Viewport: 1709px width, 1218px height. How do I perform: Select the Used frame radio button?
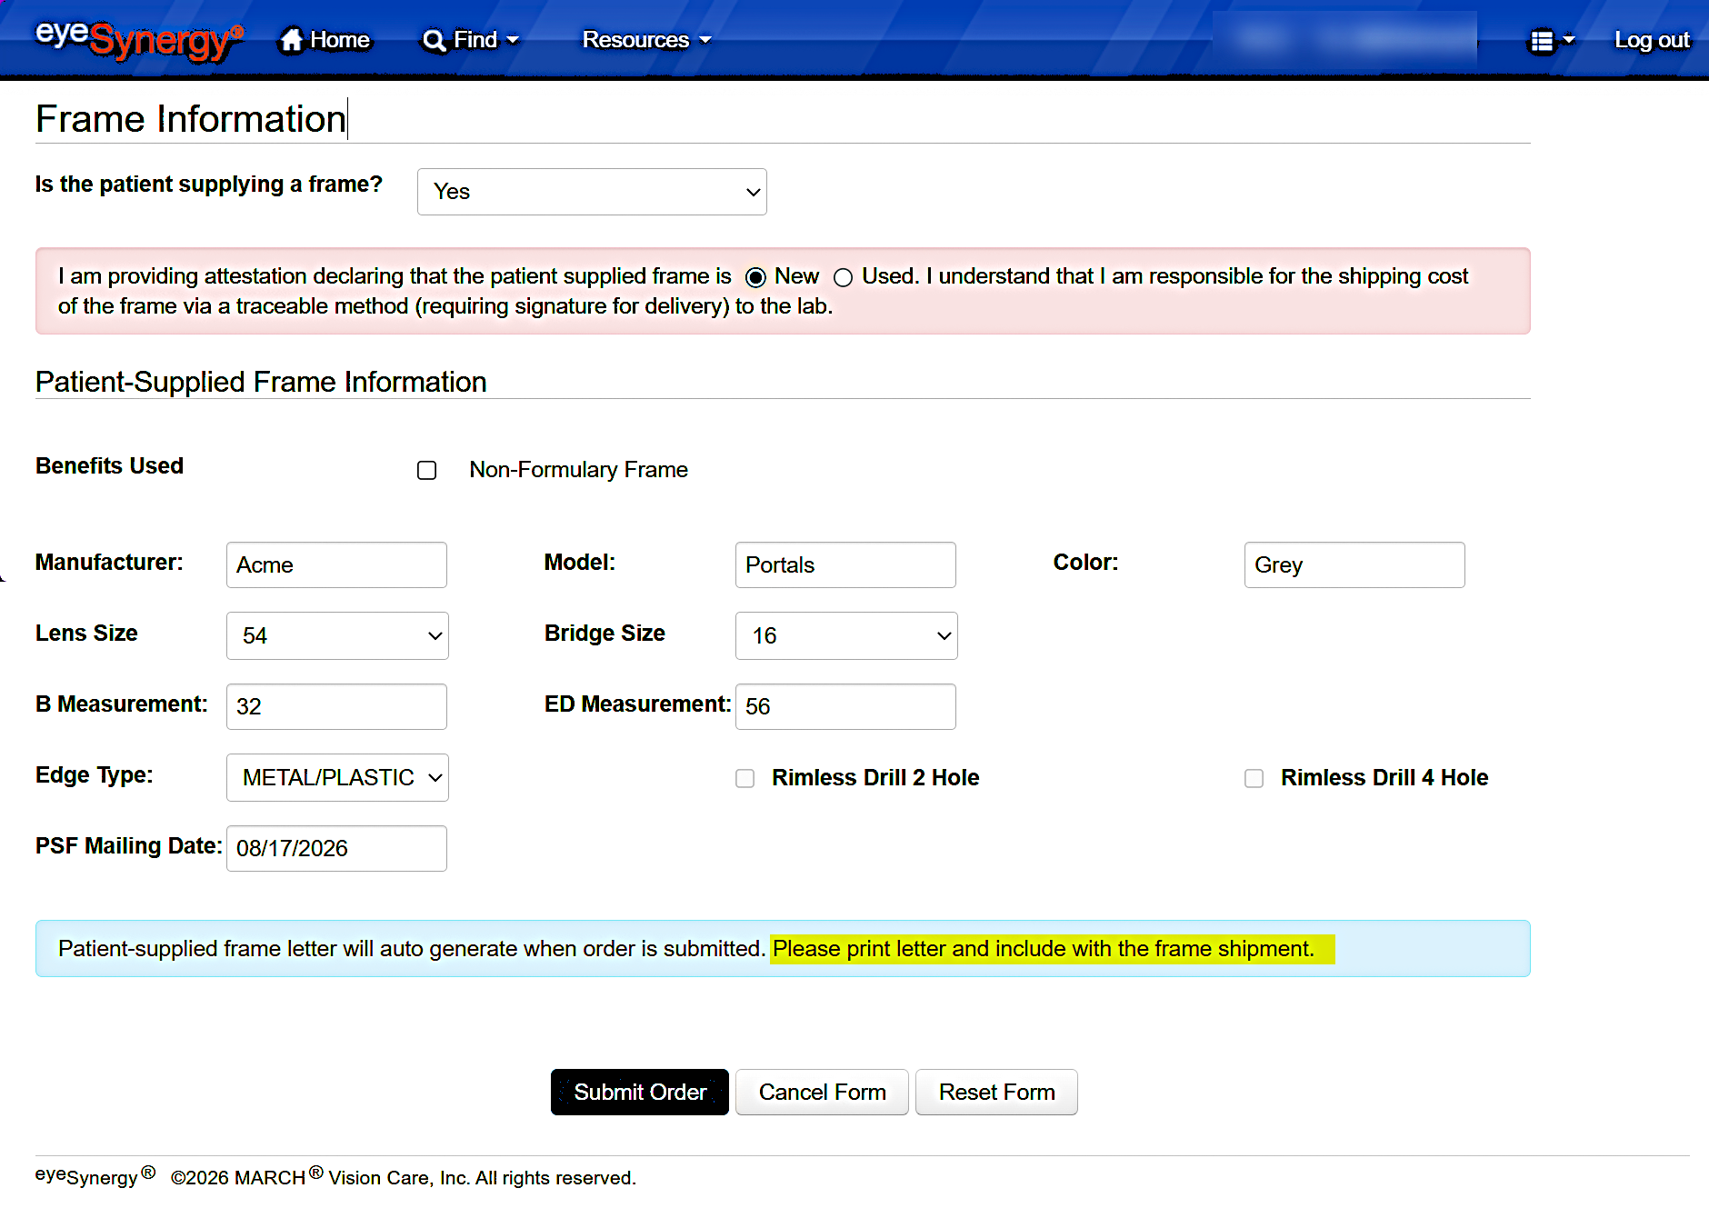click(x=843, y=277)
